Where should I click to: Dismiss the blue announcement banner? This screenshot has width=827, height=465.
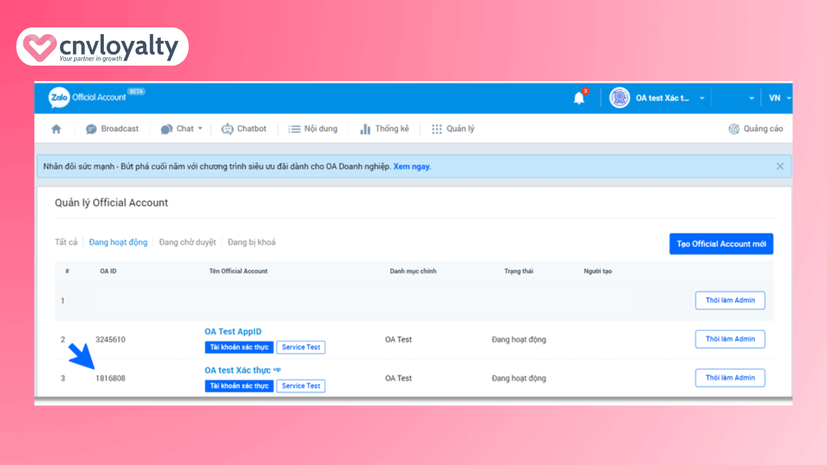pos(780,166)
